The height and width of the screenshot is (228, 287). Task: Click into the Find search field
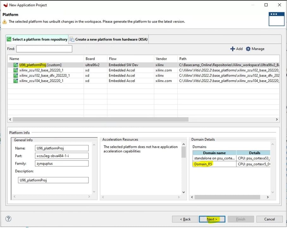pyautogui.click(x=44, y=49)
